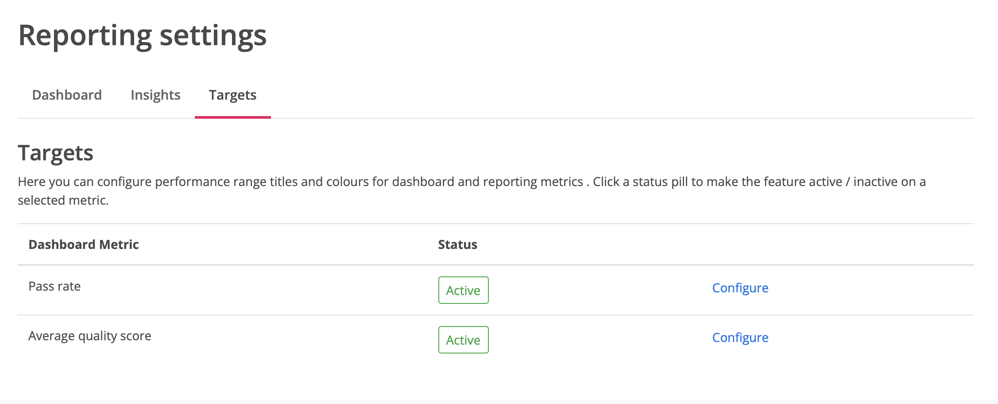998x404 pixels.
Task: Toggle Average quality score Active pill
Action: [x=463, y=340]
